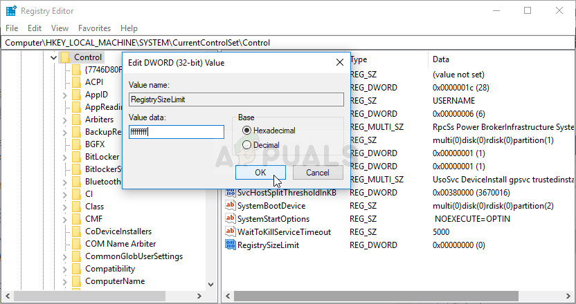The width and height of the screenshot is (576, 304).
Task: Expand the Arbiters key
Action: (65, 120)
